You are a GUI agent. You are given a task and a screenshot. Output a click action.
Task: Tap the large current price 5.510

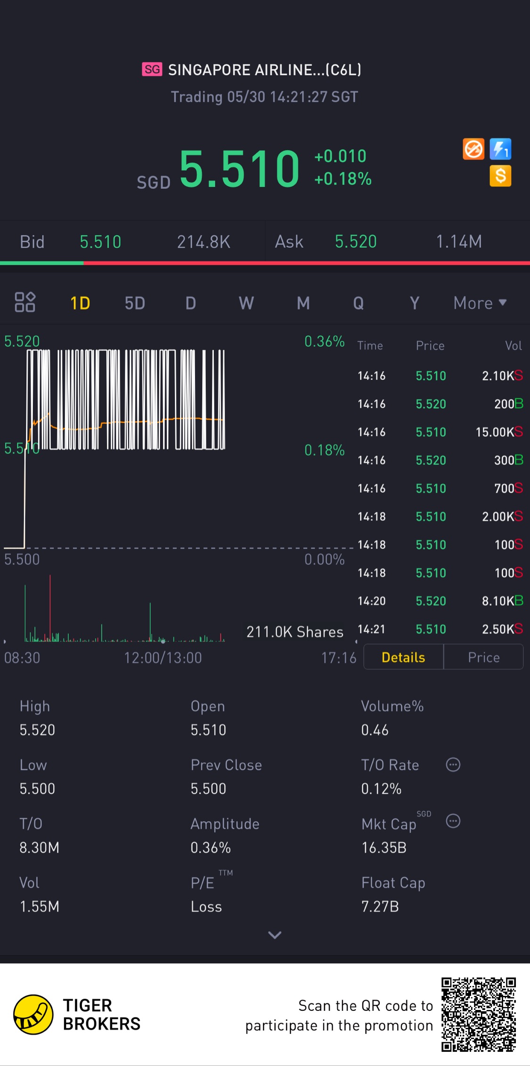tap(239, 168)
